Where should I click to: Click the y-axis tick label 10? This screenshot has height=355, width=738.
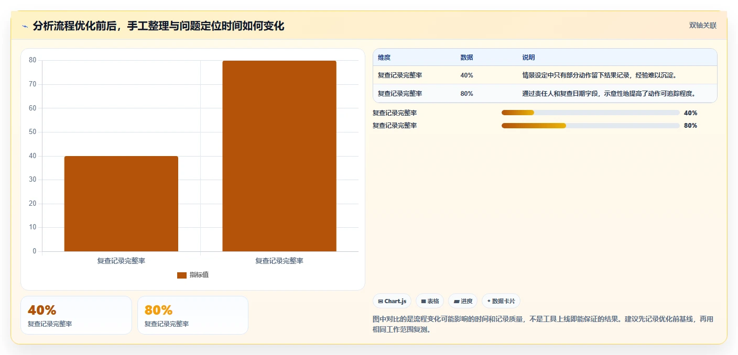point(32,227)
